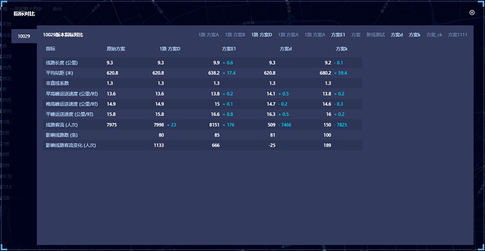Click the 85 affected routes count

pos(217,135)
